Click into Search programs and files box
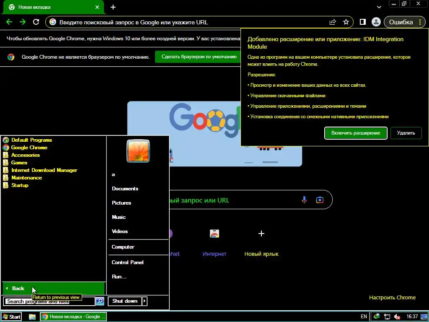 pos(49,301)
